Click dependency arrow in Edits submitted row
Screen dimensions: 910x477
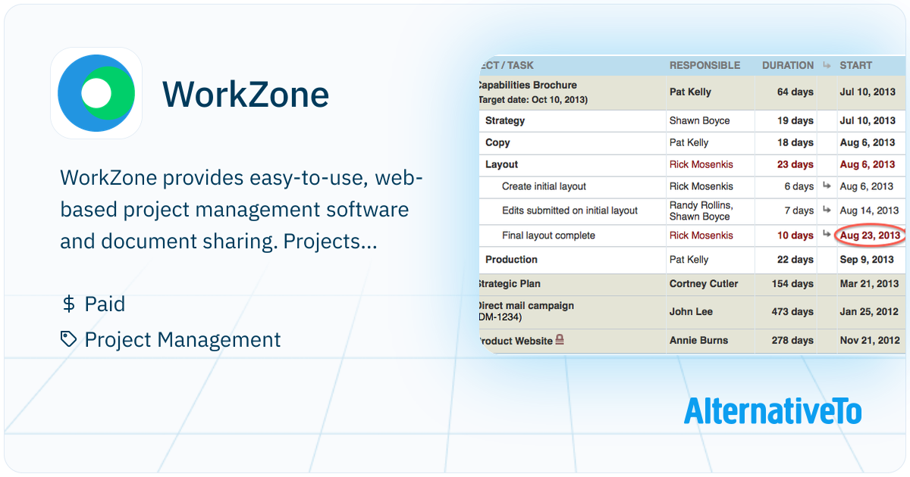827,210
